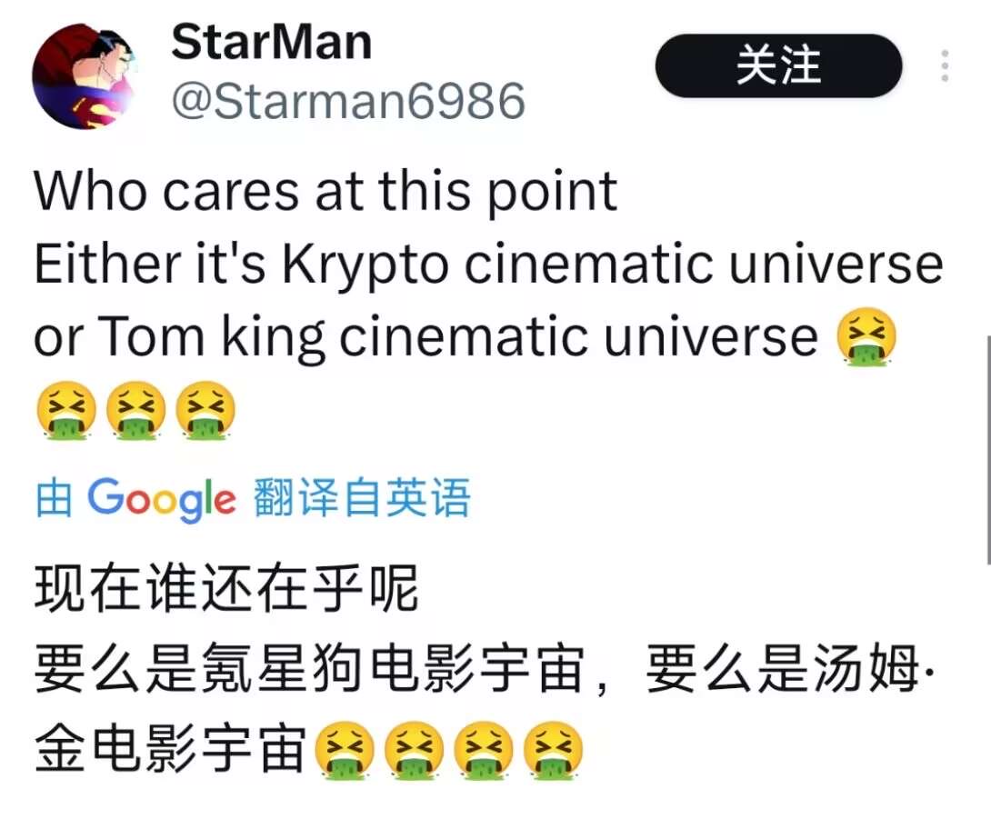
Task: Open the more options three-dot menu
Action: [945, 65]
